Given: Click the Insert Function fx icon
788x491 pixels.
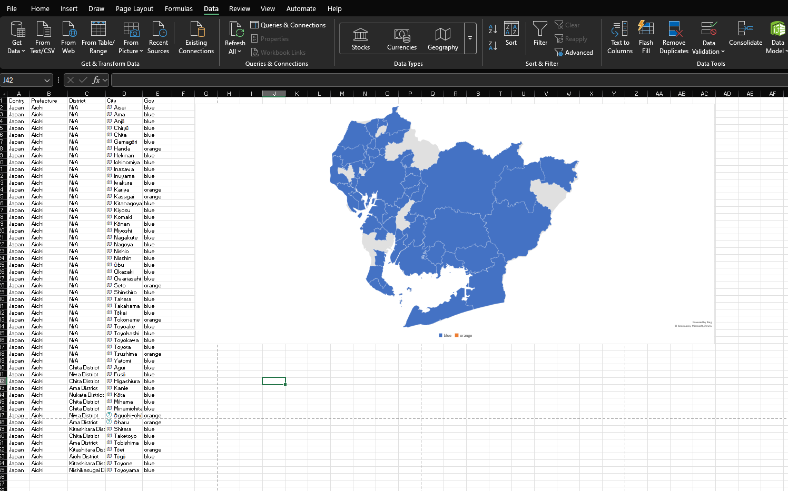Looking at the screenshot, I should 96,81.
